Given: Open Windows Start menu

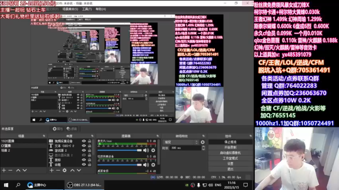Looking at the screenshot, I should (6, 185).
